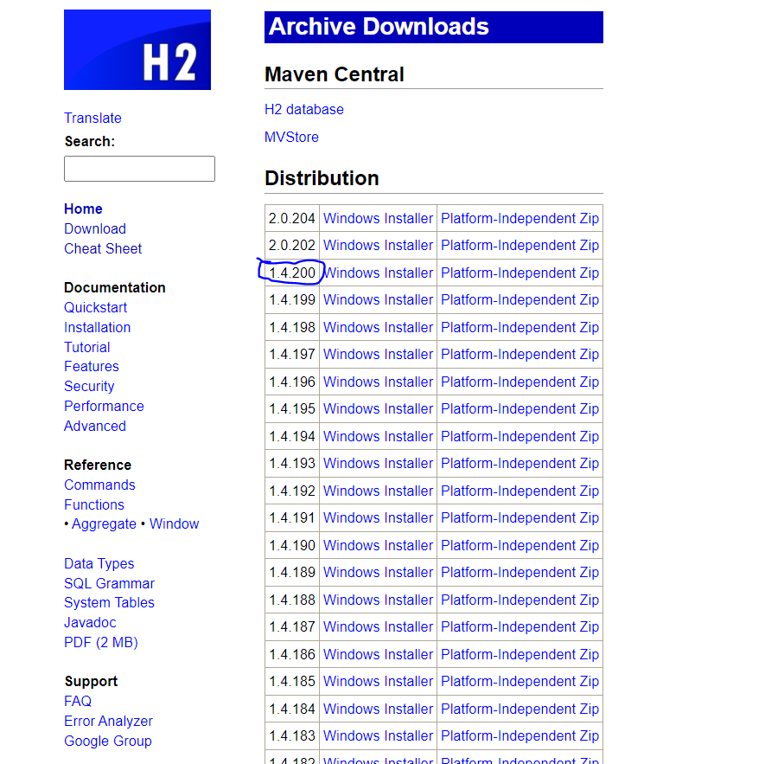Open MVStore Maven Central link
This screenshot has height=764, width=765.
tap(292, 138)
